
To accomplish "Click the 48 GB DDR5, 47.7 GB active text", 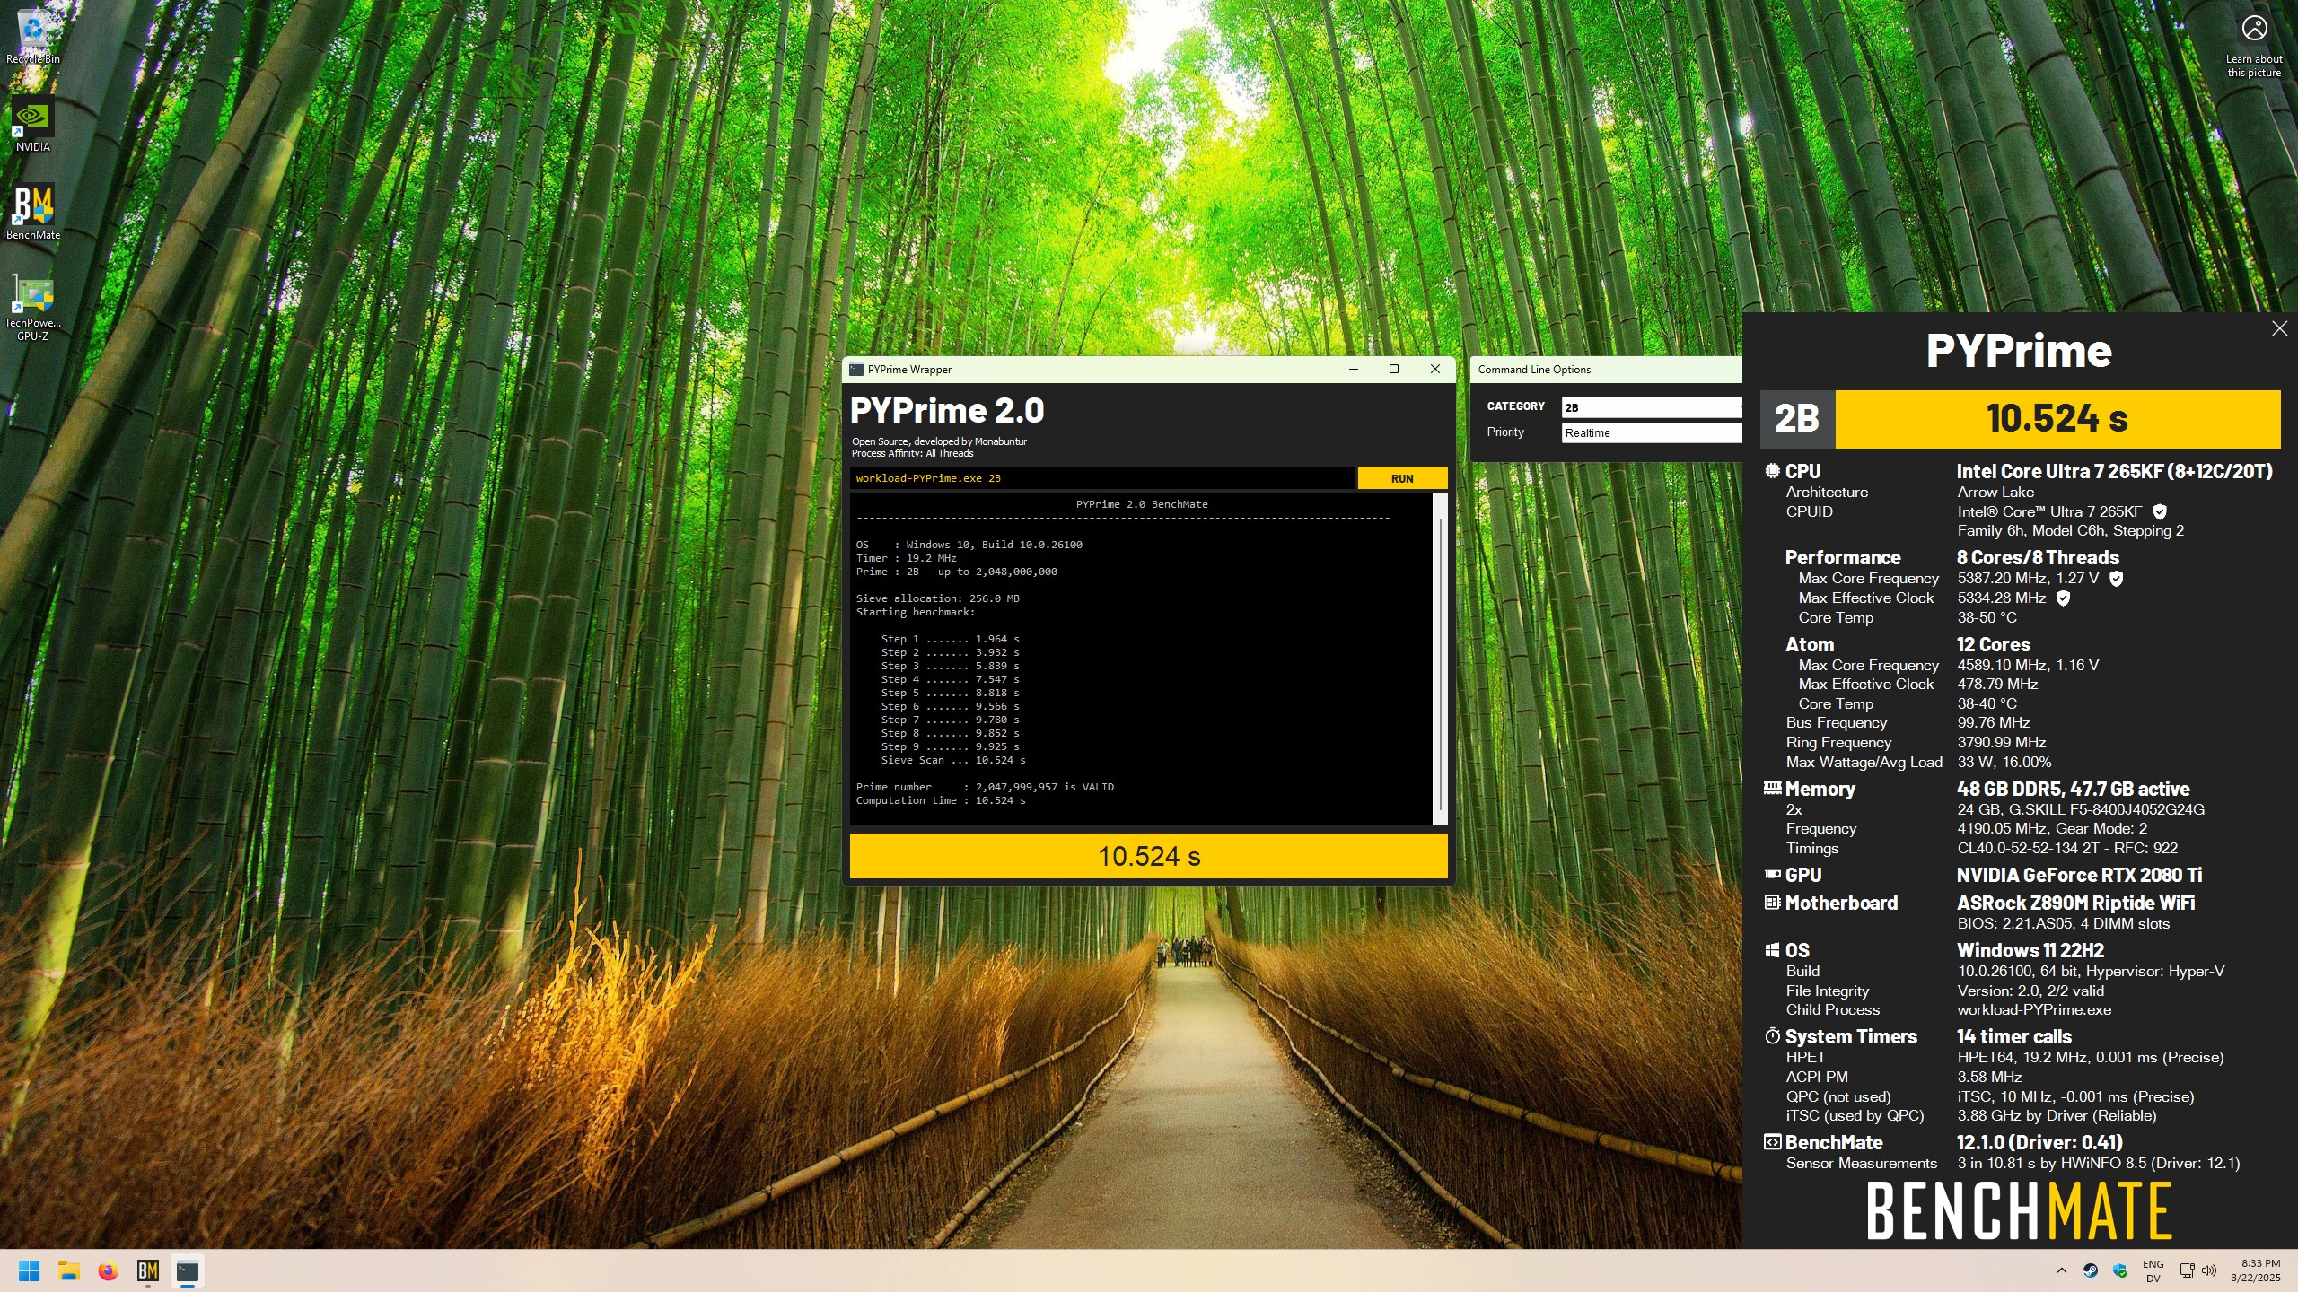I will coord(2073,789).
